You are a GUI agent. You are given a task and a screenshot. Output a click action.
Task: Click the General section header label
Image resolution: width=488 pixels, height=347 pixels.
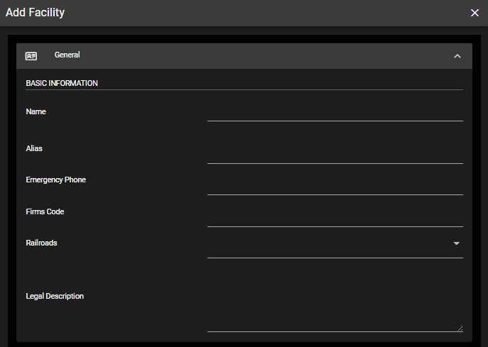click(67, 55)
